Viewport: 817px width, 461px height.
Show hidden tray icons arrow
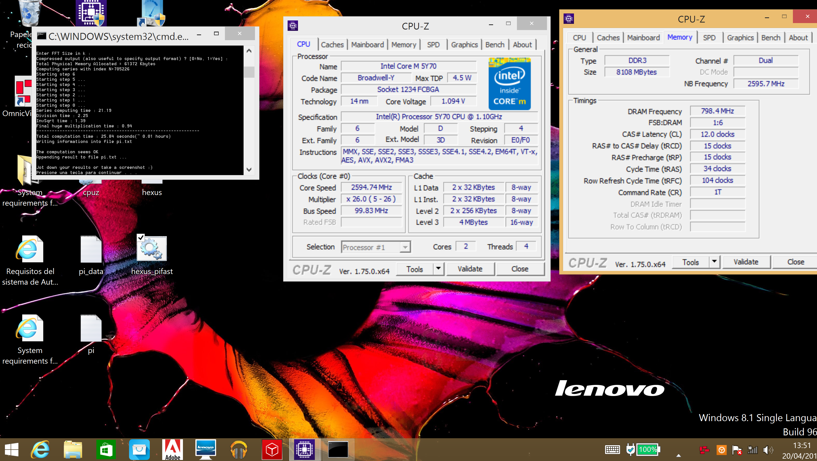point(679,455)
